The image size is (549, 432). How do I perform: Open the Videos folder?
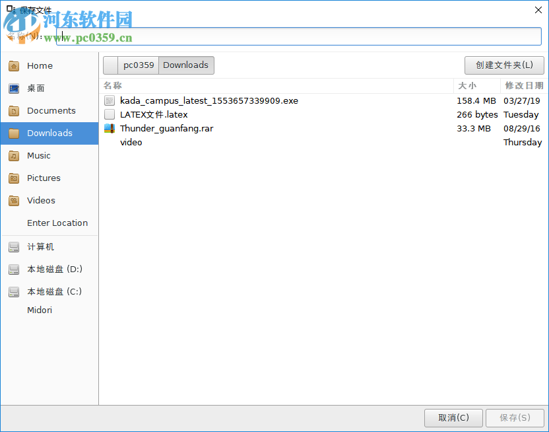click(40, 200)
